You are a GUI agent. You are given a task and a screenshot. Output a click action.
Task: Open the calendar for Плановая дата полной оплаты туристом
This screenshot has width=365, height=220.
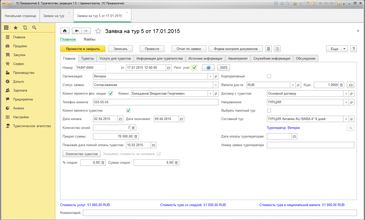pos(154,145)
